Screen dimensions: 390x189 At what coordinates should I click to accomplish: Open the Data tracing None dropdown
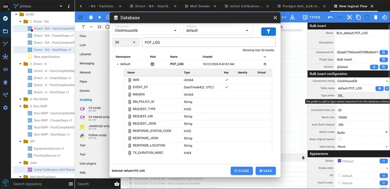[362, 147]
